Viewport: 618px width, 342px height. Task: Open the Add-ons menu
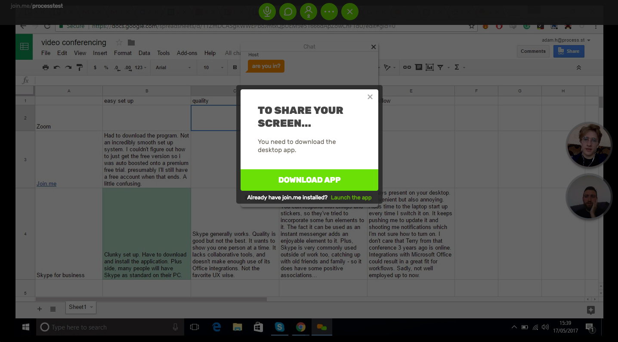(187, 53)
